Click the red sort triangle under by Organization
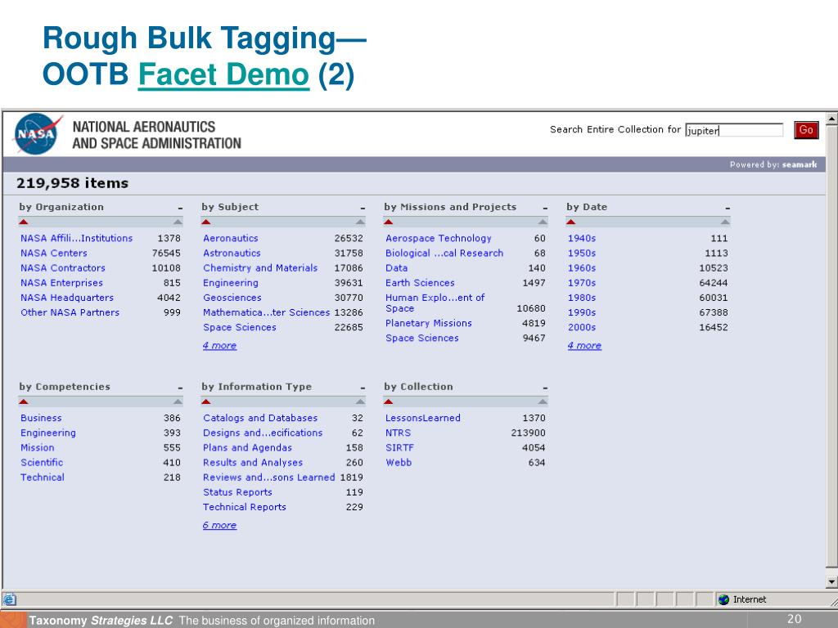838x628 pixels. pos(24,222)
